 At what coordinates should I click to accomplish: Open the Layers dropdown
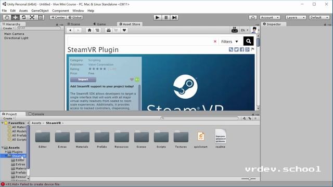tap(296, 17)
